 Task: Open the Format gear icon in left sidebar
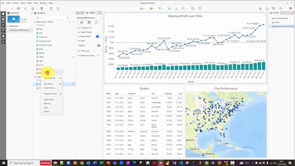(3, 36)
